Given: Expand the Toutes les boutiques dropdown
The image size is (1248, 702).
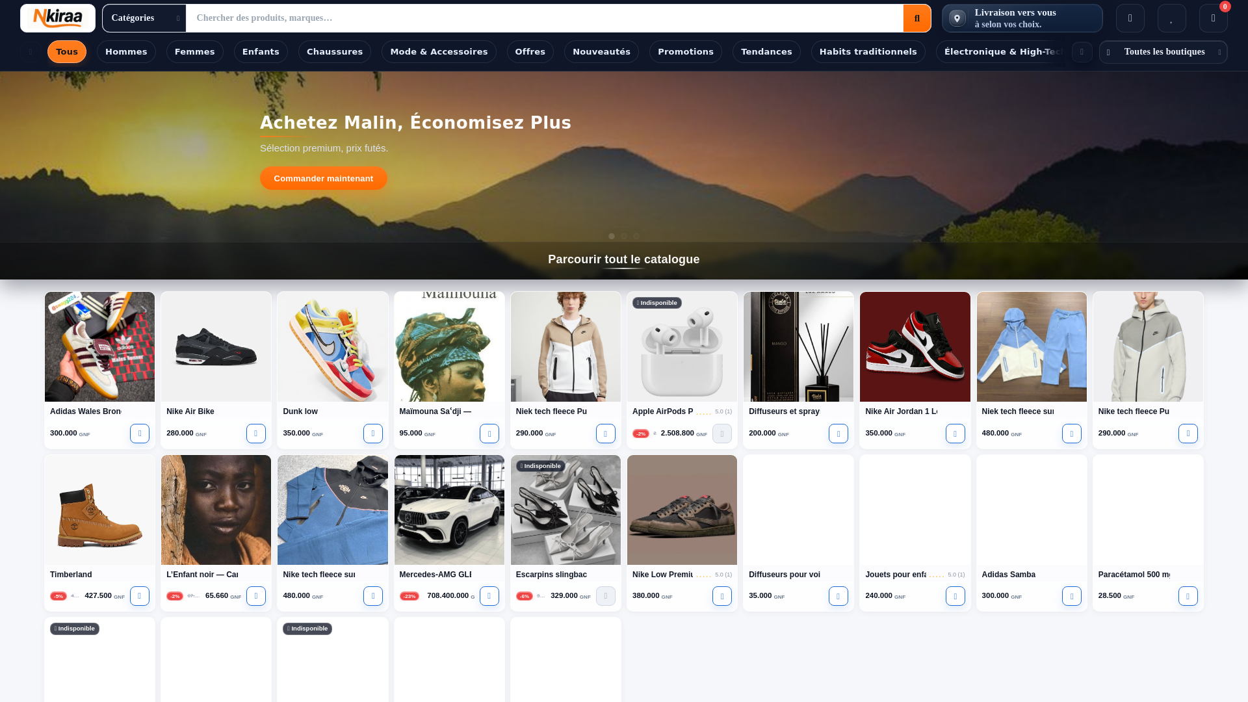Looking at the screenshot, I should coord(1163,52).
